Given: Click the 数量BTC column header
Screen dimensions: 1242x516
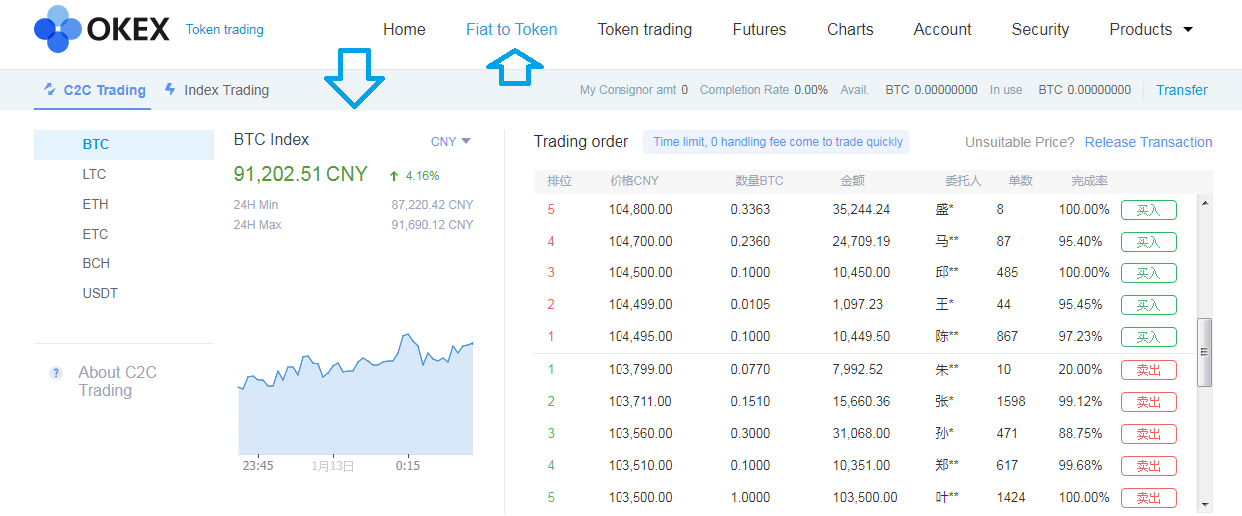Looking at the screenshot, I should point(759,181).
